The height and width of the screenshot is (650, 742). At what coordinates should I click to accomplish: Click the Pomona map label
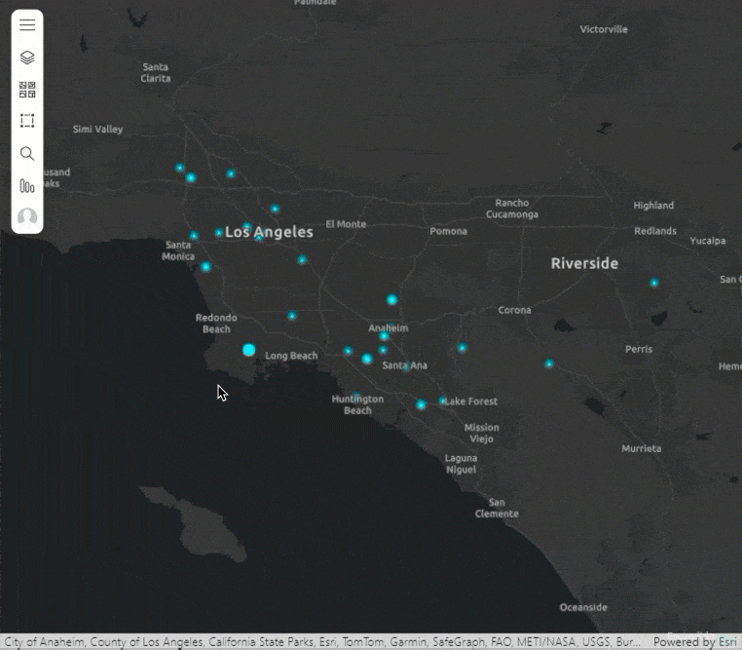point(448,231)
